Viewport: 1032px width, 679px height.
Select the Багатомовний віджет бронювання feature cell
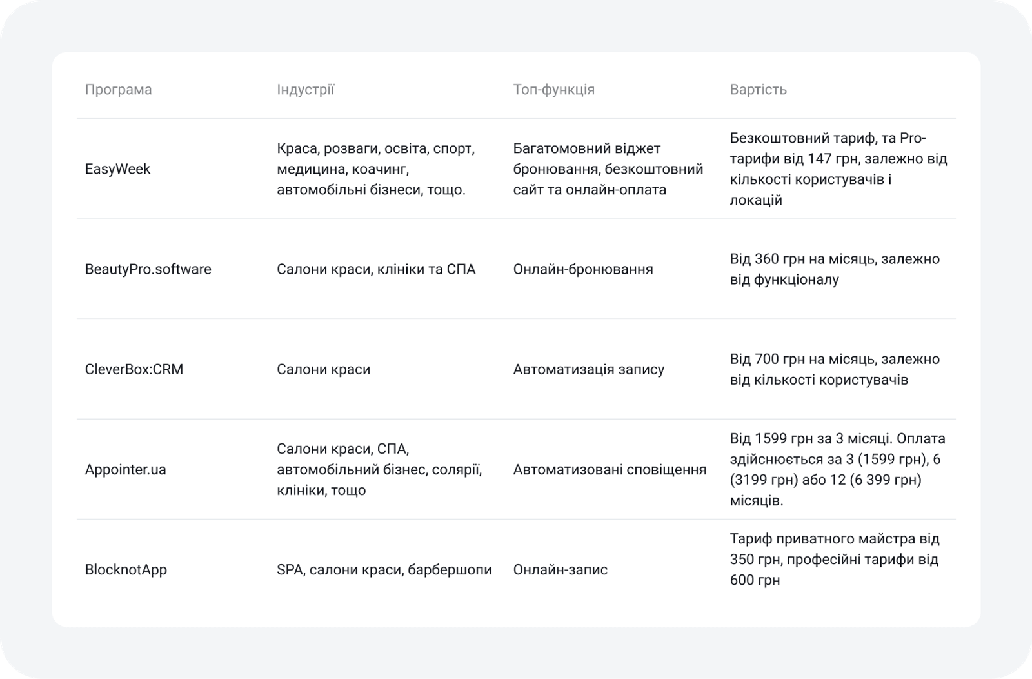[x=608, y=169]
